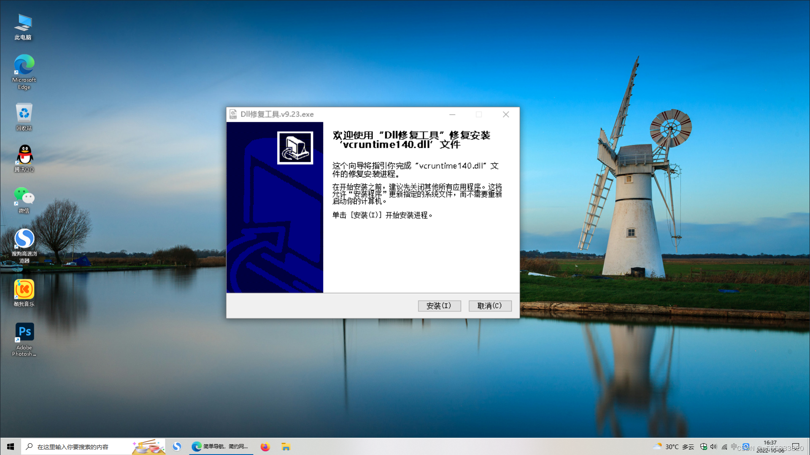Click the 安装(I) install button
The image size is (810, 455).
click(439, 306)
